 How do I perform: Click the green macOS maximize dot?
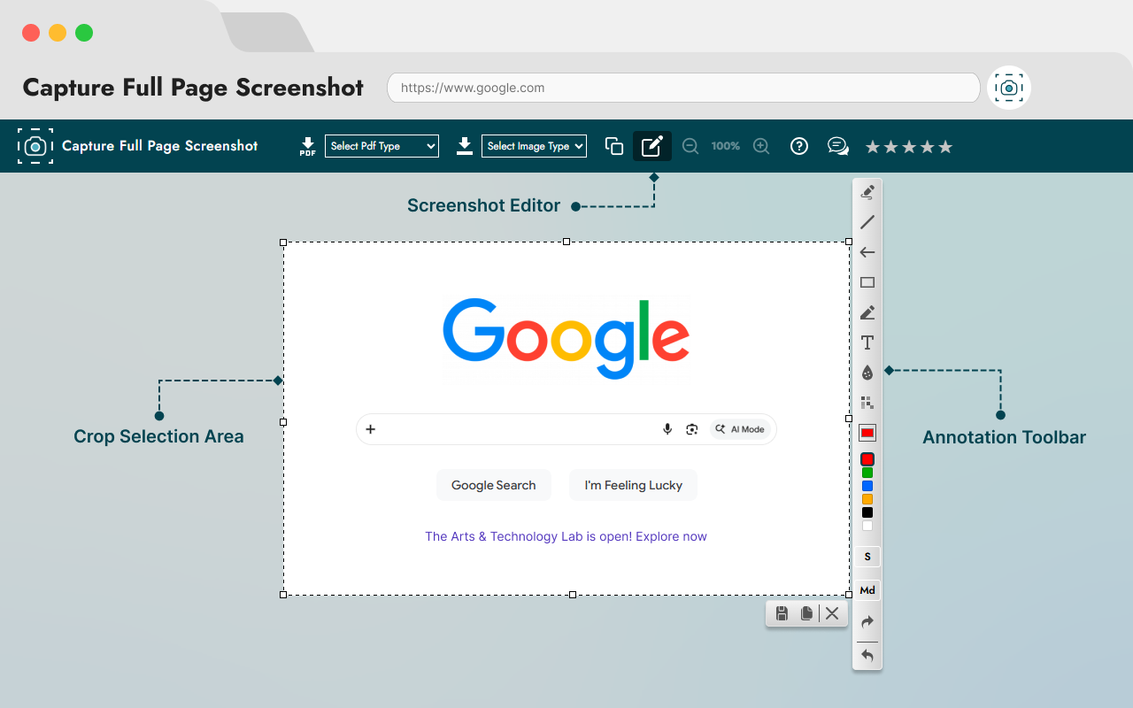[x=84, y=33]
